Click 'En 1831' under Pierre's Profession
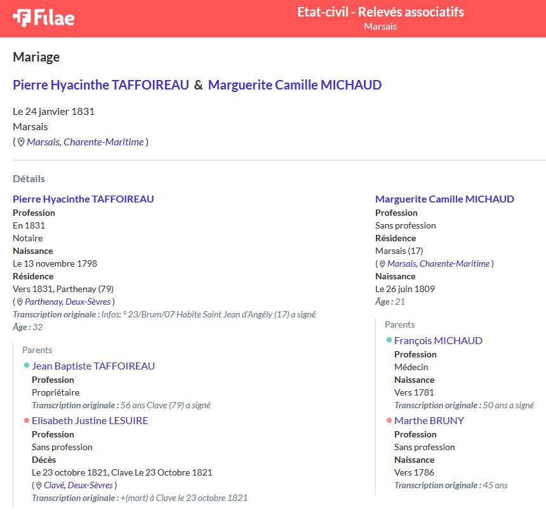This screenshot has width=546, height=513. (x=29, y=225)
